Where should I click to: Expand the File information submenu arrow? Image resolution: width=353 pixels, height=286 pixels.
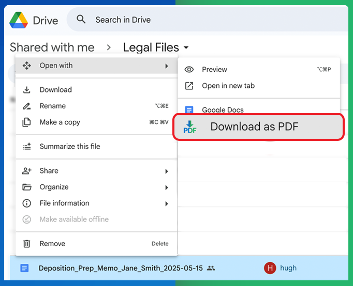[x=167, y=203]
